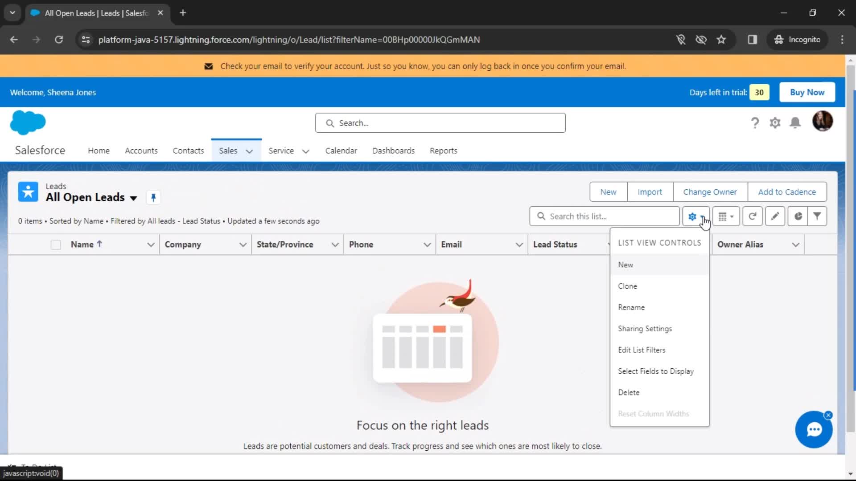Image resolution: width=856 pixels, height=481 pixels.
Task: Click the Buy Now button
Action: point(807,92)
